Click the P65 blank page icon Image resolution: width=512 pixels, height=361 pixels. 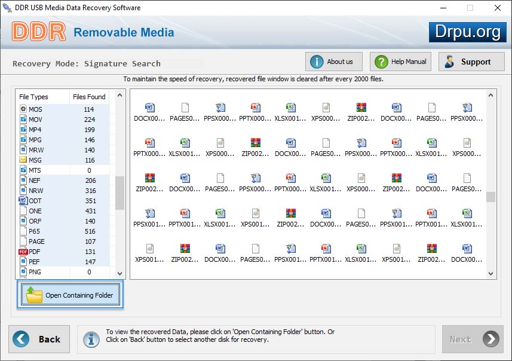[23, 231]
